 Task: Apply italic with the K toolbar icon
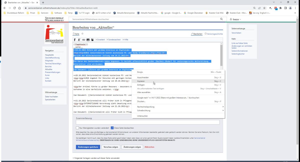pyautogui.click(x=79, y=40)
